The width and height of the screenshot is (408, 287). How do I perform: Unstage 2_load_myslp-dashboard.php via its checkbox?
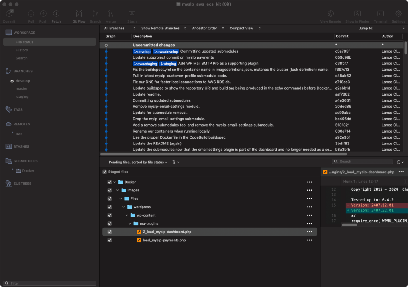tap(110, 232)
